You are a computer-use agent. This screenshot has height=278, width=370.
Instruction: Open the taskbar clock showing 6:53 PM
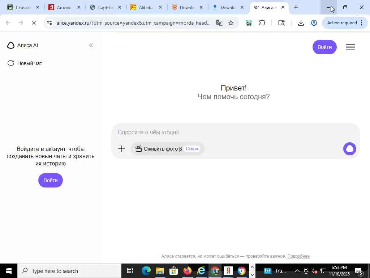(x=339, y=271)
